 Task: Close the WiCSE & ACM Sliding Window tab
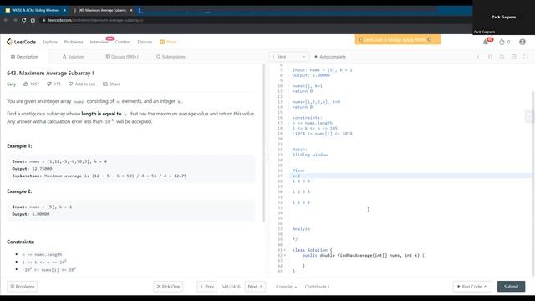pyautogui.click(x=64, y=10)
